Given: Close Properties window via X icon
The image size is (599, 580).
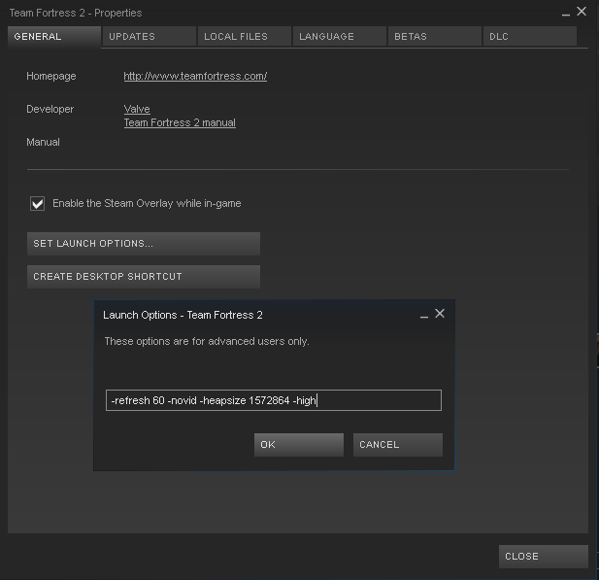Looking at the screenshot, I should 582,12.
